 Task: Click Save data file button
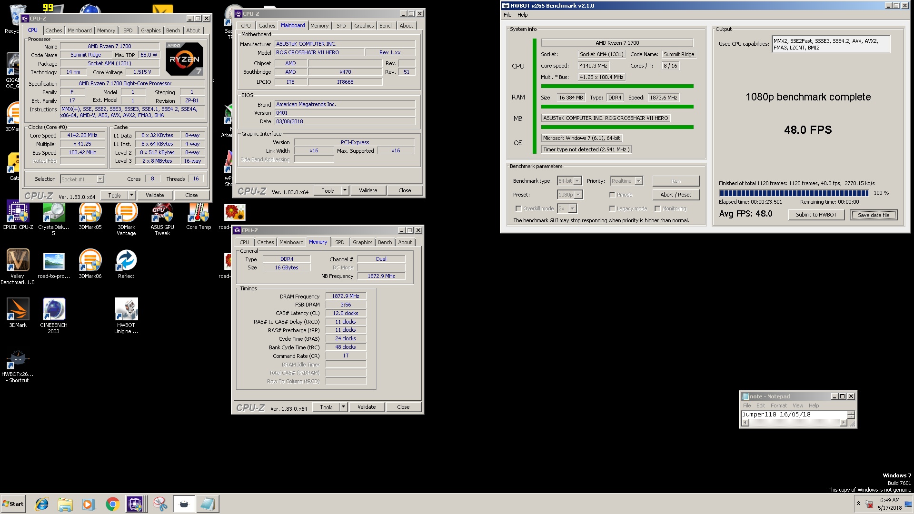pos(874,215)
